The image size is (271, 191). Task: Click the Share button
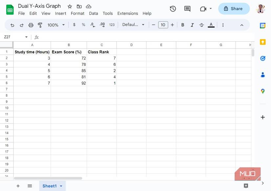[x=234, y=9]
